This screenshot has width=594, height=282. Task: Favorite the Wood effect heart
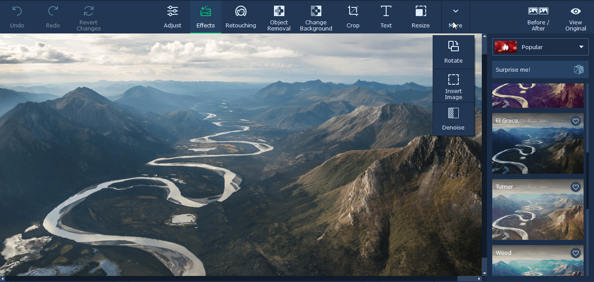(576, 253)
